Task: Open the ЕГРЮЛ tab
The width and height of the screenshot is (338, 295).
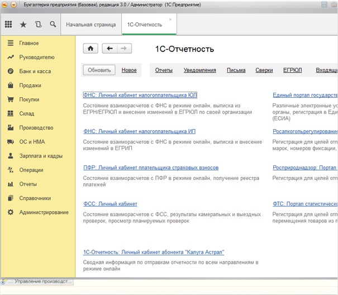Action: click(293, 70)
